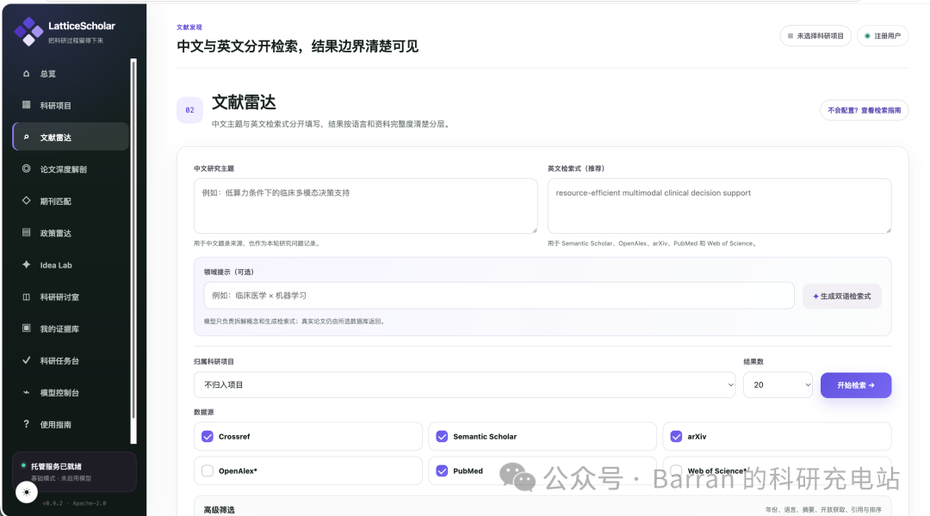This screenshot has width=930, height=516.
Task: Click the 论文深度解剖 icon in sidebar
Action: coord(26,169)
